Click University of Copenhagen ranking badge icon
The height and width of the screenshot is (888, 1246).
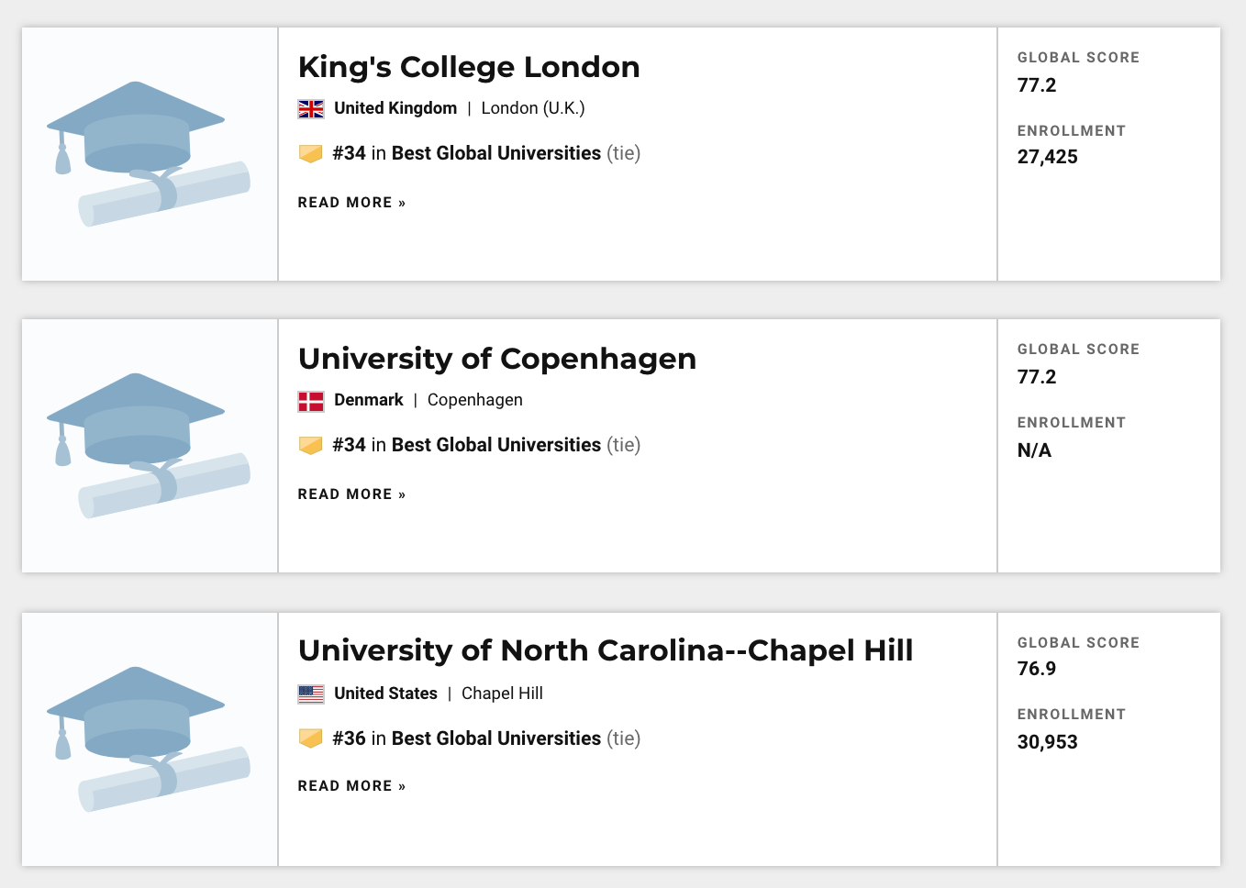[x=311, y=446]
